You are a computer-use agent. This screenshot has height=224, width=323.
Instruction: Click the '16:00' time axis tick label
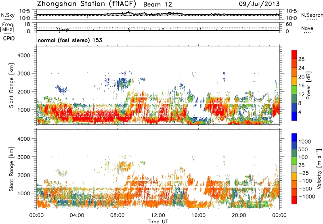point(198,216)
